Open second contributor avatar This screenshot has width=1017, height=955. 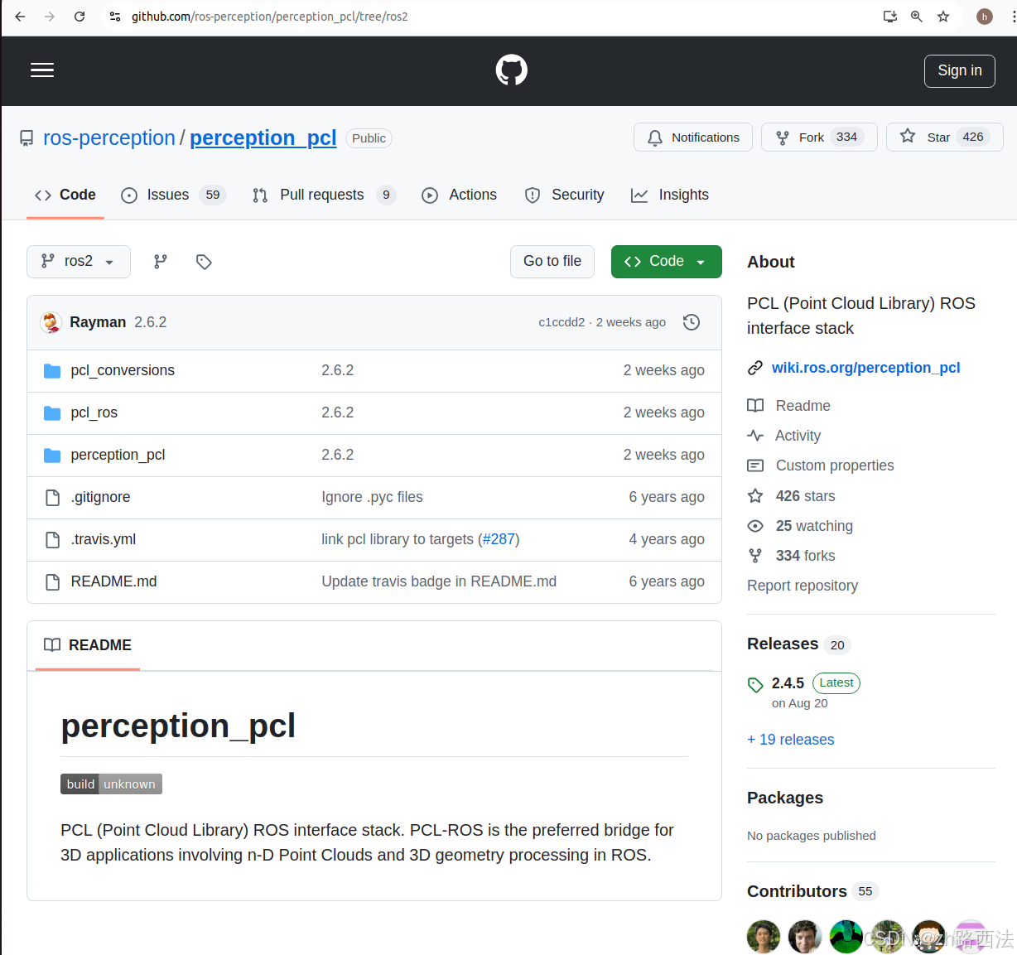pyautogui.click(x=805, y=937)
